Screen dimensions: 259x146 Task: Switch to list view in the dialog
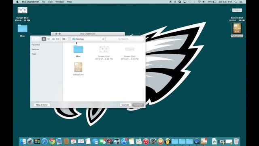49,39
